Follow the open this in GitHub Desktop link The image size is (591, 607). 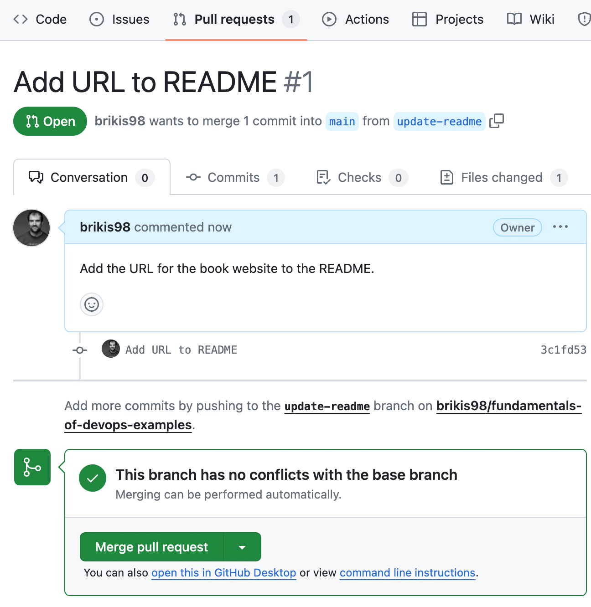click(x=224, y=573)
